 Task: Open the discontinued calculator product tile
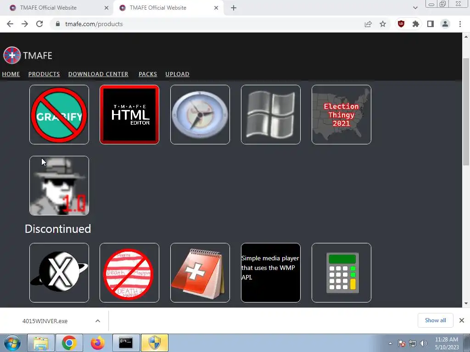coord(341,273)
